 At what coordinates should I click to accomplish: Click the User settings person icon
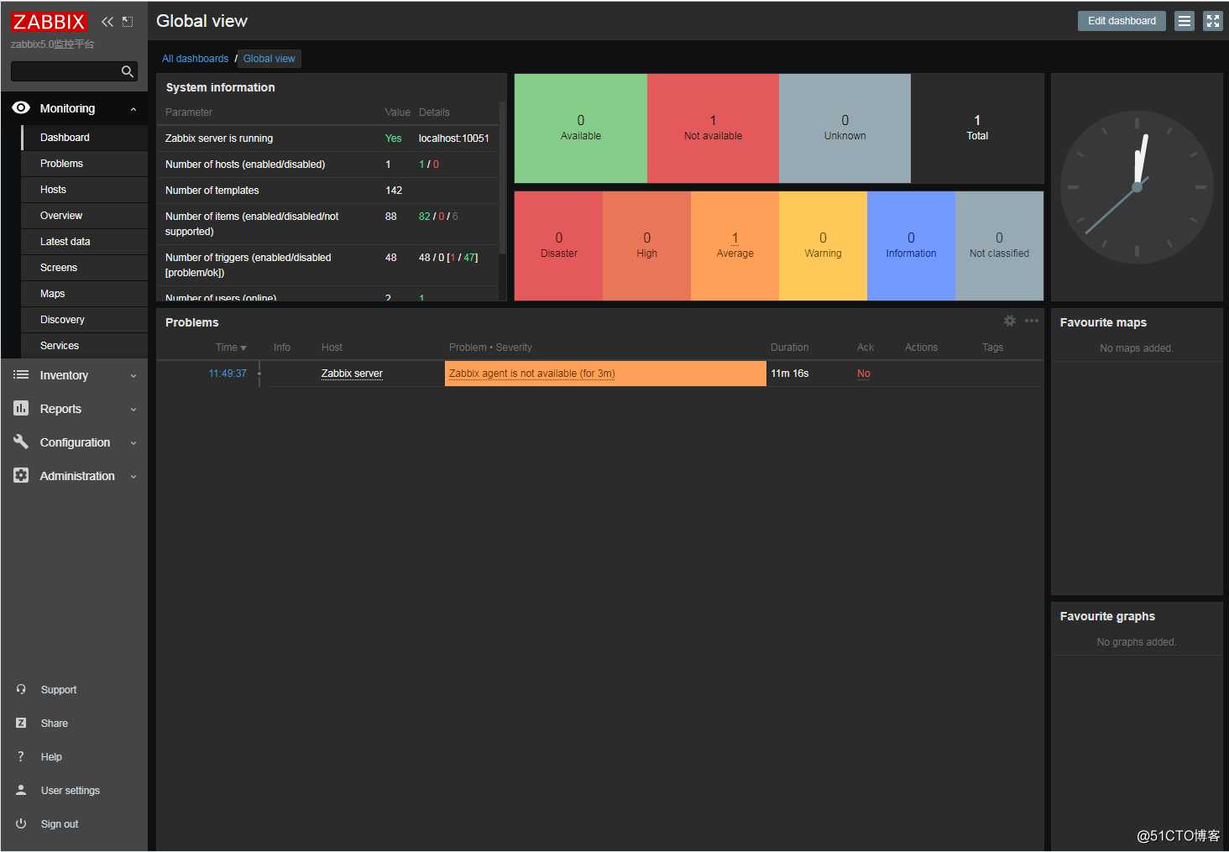pyautogui.click(x=21, y=790)
